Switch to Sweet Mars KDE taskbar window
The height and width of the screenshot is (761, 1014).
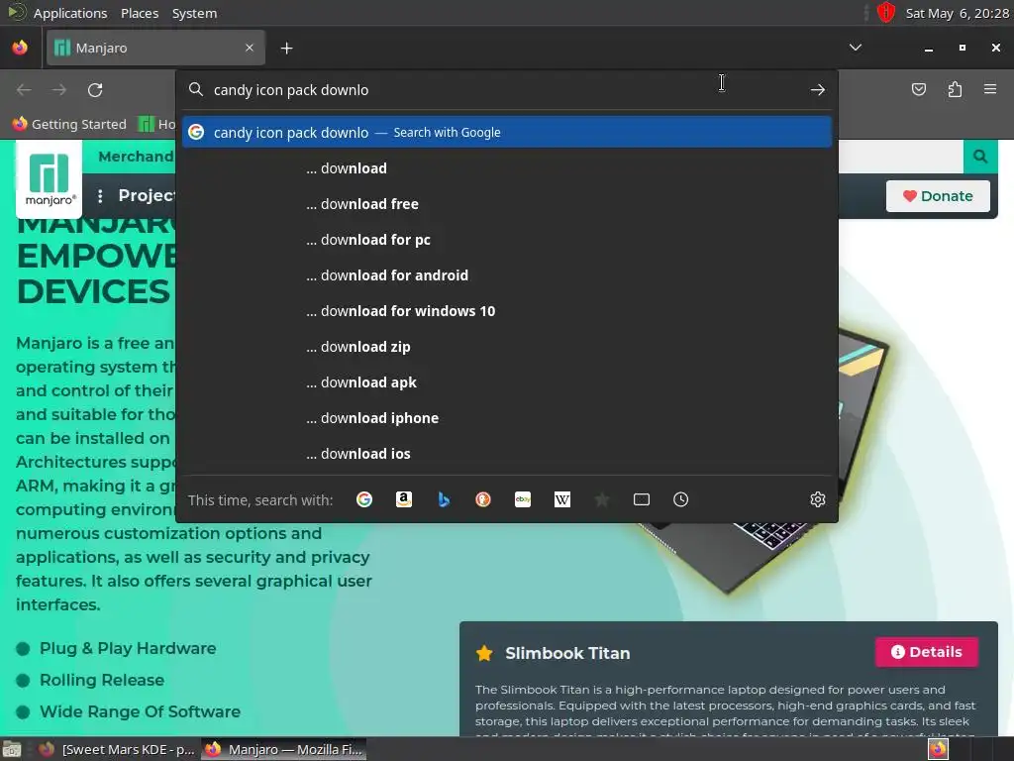(117, 749)
